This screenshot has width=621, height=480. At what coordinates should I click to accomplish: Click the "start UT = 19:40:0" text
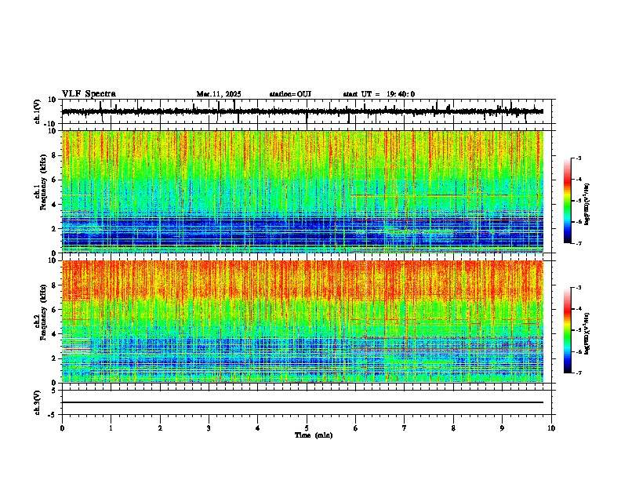[x=379, y=94]
